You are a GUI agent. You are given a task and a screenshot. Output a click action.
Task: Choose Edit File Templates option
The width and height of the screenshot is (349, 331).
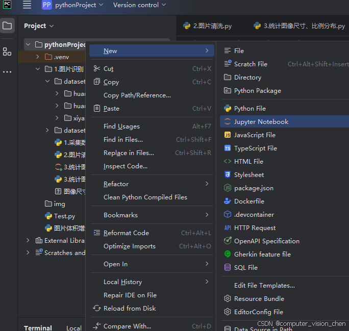point(264,285)
